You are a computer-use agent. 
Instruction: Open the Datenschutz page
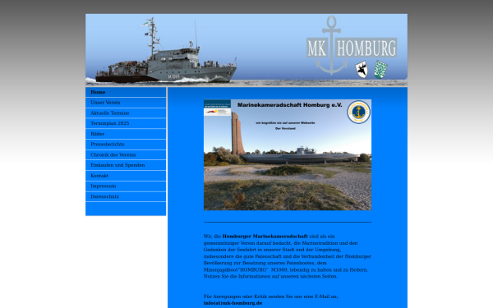coord(126,197)
